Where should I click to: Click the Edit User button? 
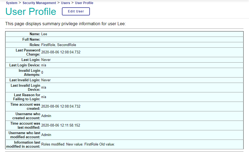point(76,11)
